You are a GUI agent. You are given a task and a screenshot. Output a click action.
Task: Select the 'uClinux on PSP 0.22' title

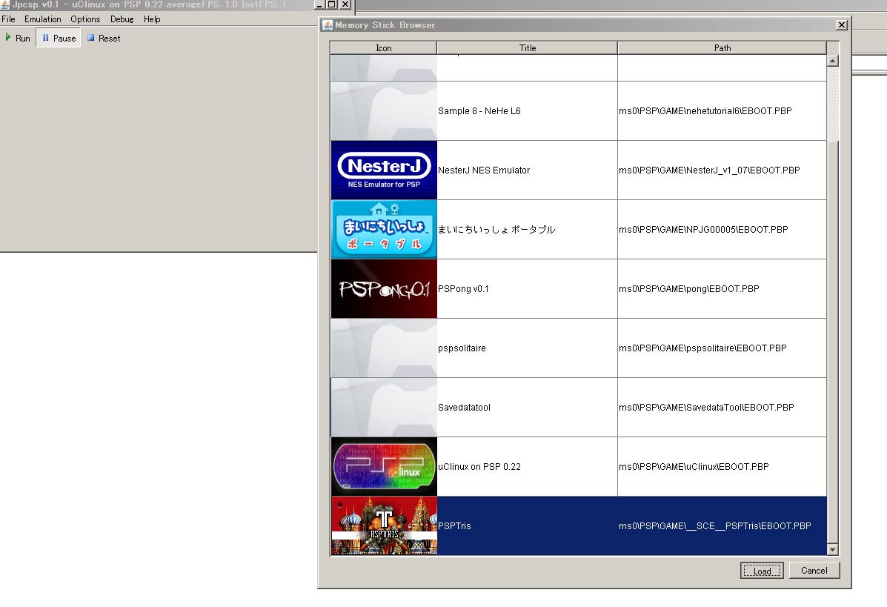[479, 467]
